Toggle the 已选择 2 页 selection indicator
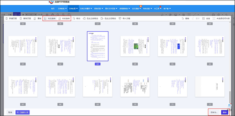 23,112
